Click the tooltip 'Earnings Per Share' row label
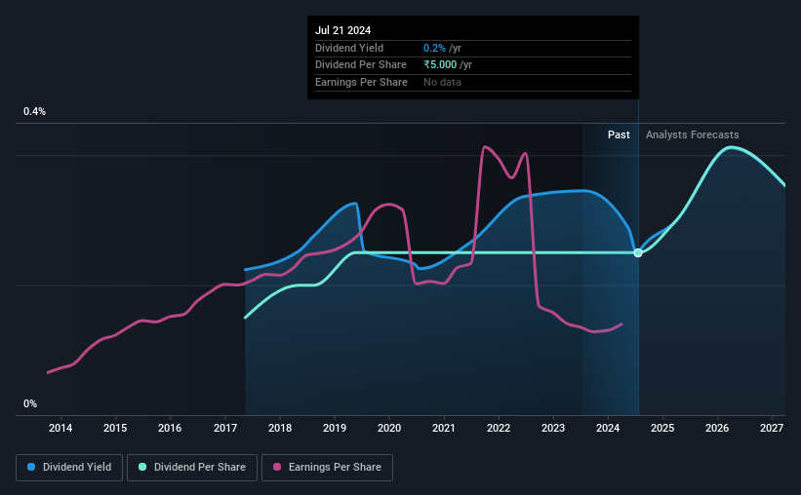 [361, 82]
